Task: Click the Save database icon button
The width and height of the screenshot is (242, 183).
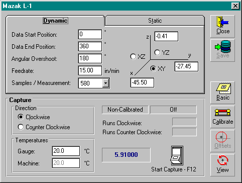Action: 222,50
